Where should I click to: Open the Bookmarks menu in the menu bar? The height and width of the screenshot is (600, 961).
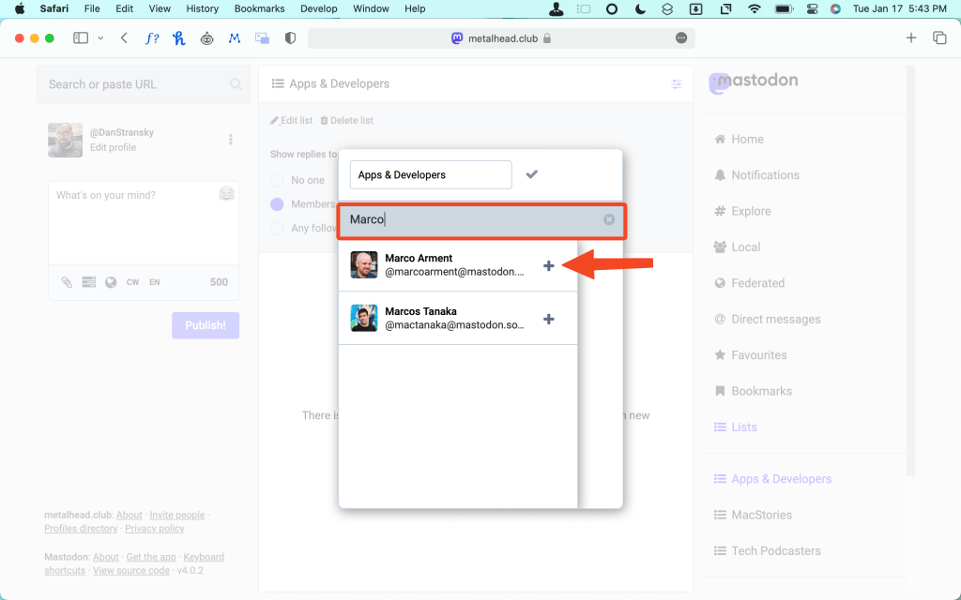click(259, 8)
